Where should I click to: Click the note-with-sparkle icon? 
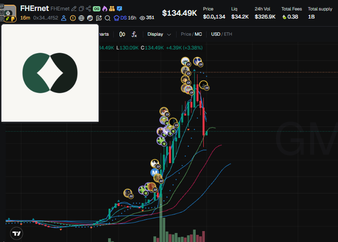tap(99, 18)
